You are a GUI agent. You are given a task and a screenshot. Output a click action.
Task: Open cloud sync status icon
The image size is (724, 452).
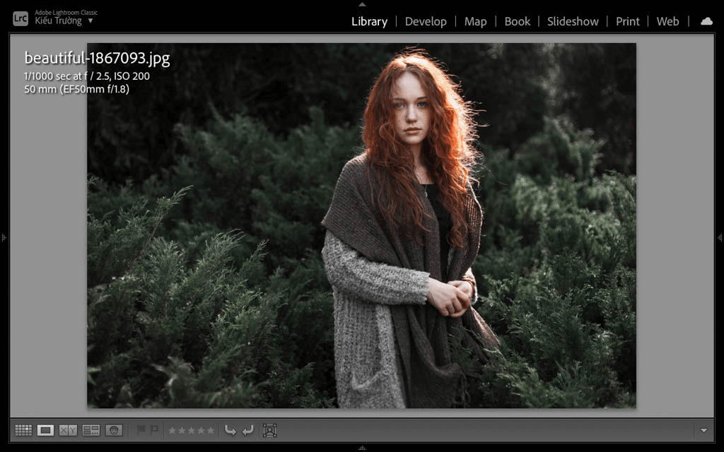(x=706, y=21)
